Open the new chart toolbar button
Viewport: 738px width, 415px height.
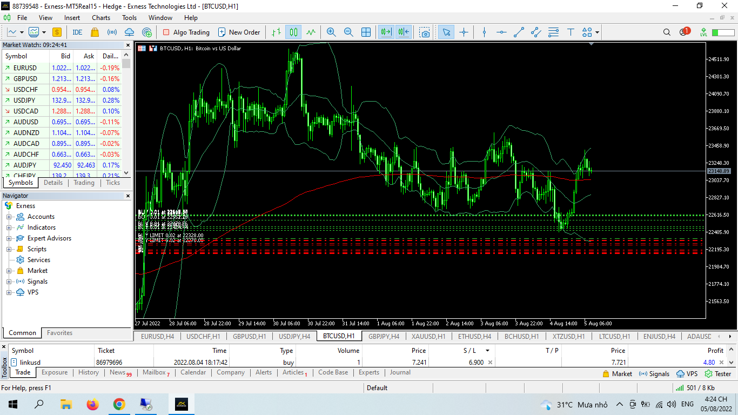12,32
